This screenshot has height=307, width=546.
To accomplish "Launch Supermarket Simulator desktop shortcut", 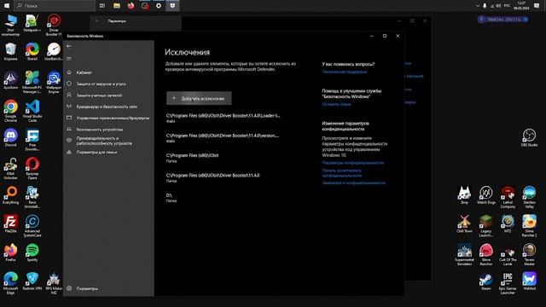I will [464, 254].
